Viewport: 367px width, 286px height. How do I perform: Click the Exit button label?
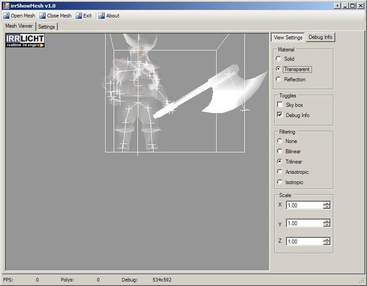[x=87, y=16]
